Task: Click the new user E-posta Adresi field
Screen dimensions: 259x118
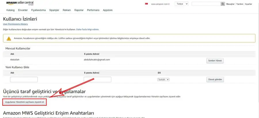Action: 98,80
